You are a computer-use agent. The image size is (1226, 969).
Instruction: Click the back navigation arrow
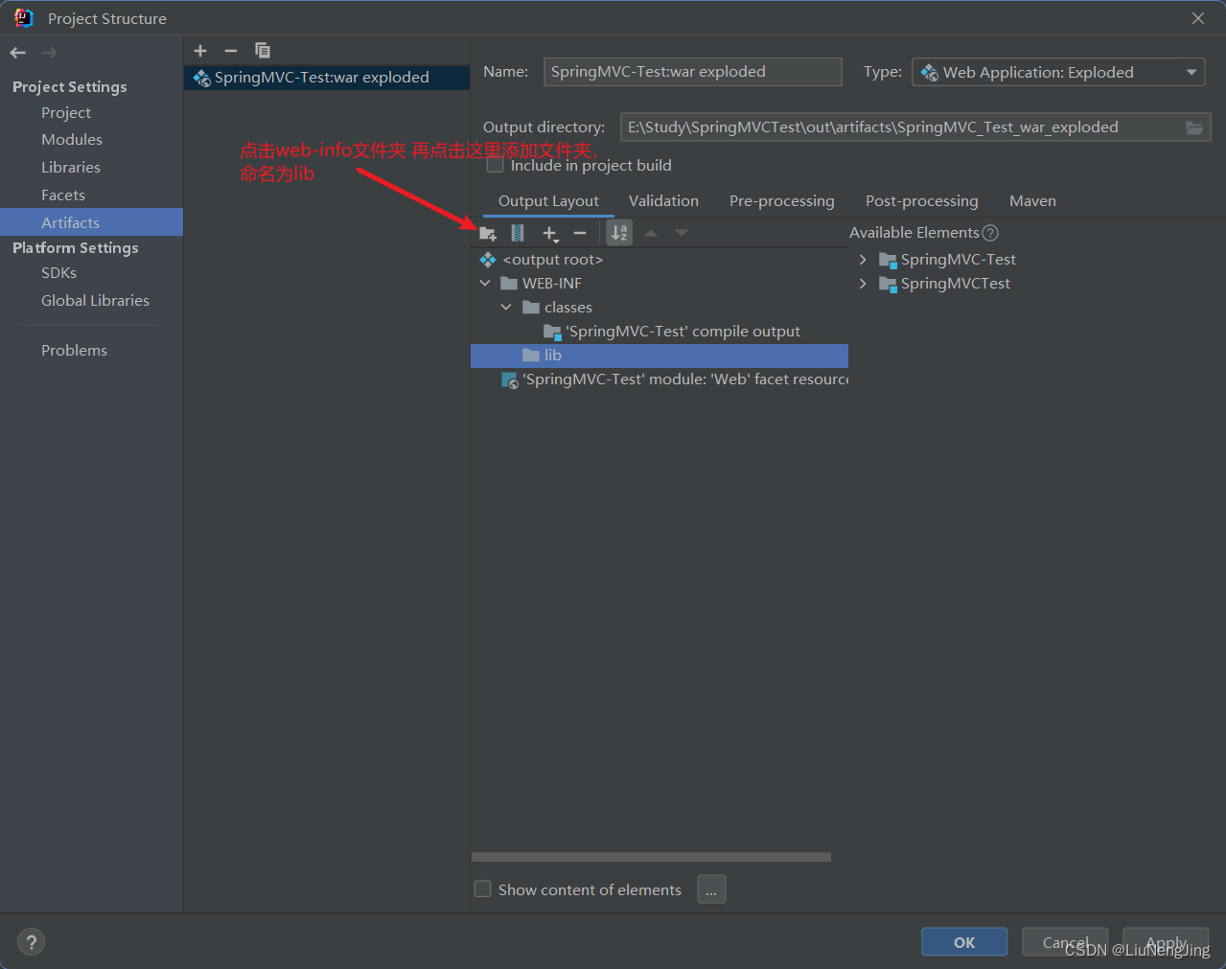17,53
